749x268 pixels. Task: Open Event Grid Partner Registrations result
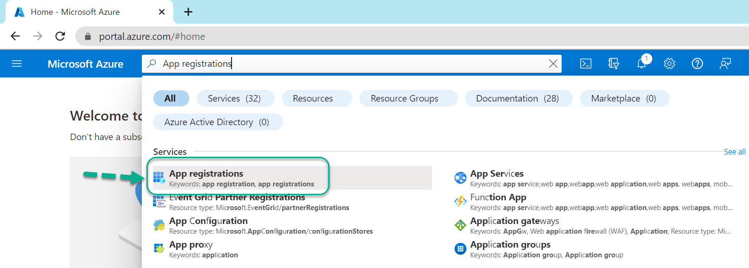click(292, 202)
